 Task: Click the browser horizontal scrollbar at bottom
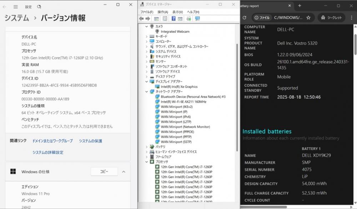click(x=263, y=207)
